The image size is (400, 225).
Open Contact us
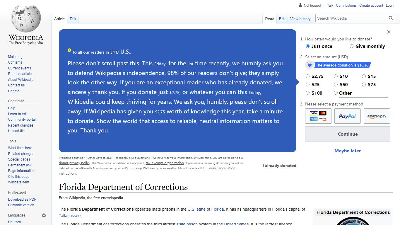(16, 85)
